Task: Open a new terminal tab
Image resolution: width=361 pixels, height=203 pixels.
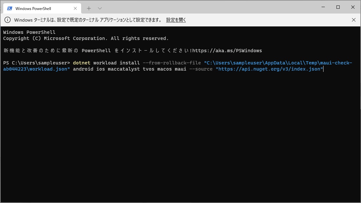Action: coord(89,8)
